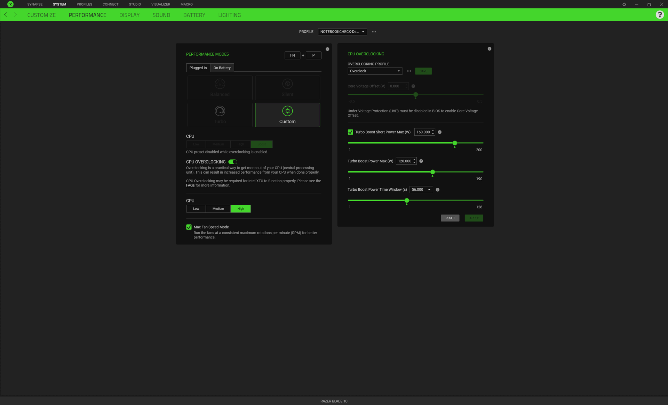This screenshot has width=668, height=405.
Task: Select the Custom performance mode icon
Action: coord(287,111)
